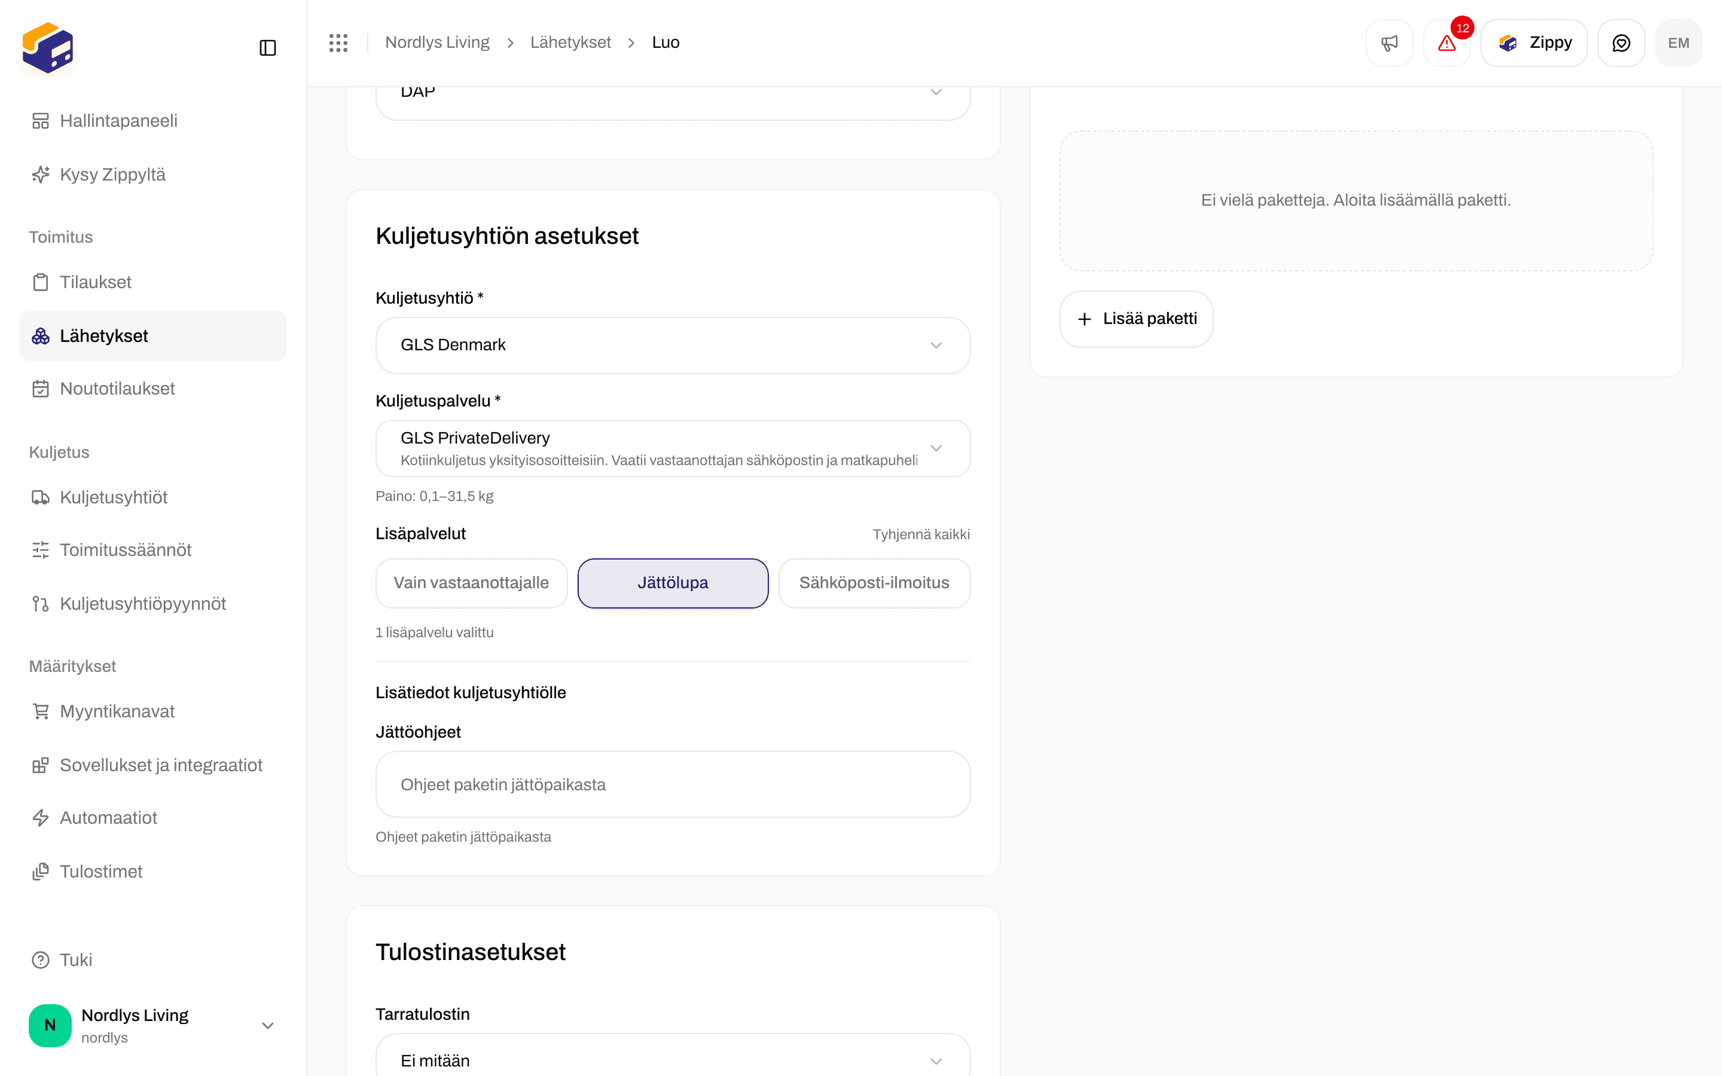This screenshot has width=1722, height=1076.
Task: Toggle Vain vastaanottajalle add-on
Action: coord(471,583)
